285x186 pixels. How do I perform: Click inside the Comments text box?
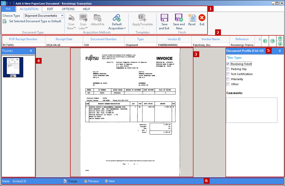[252, 110]
